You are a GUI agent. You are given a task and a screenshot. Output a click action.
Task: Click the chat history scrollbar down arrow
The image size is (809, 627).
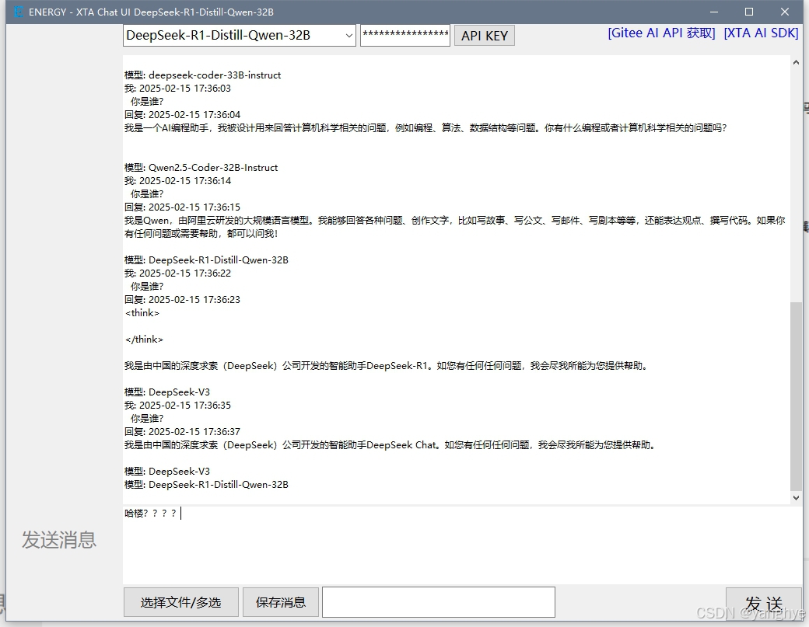(x=796, y=498)
